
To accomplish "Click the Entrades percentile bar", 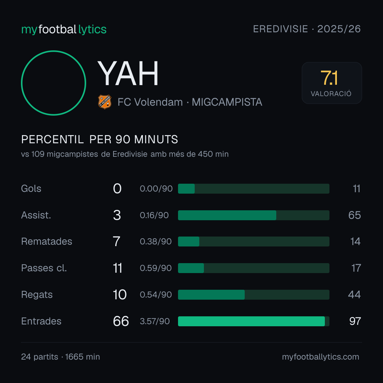I will pyautogui.click(x=254, y=321).
